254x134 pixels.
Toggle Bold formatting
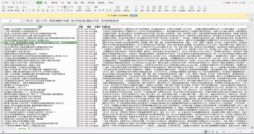[x=23, y=11]
